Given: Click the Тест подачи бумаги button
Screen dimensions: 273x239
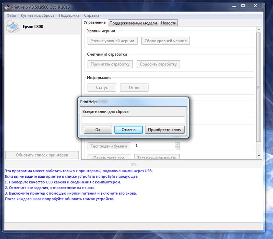Looking at the screenshot, I should coord(109,146).
